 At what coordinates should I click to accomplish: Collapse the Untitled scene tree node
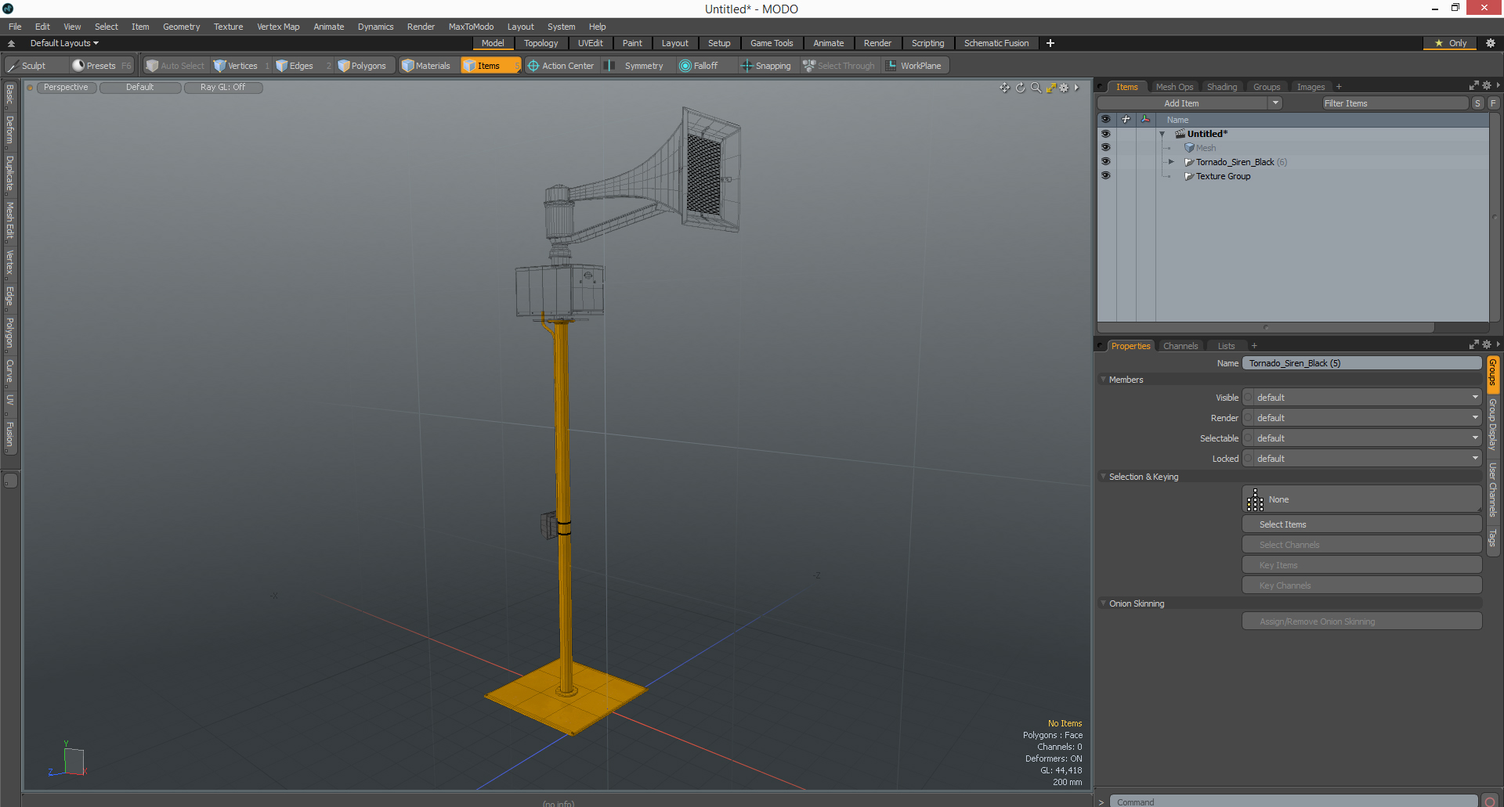(1162, 134)
